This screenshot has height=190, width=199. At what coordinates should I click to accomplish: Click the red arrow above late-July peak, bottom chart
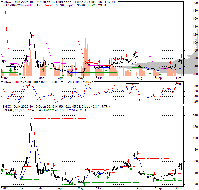click(138, 153)
